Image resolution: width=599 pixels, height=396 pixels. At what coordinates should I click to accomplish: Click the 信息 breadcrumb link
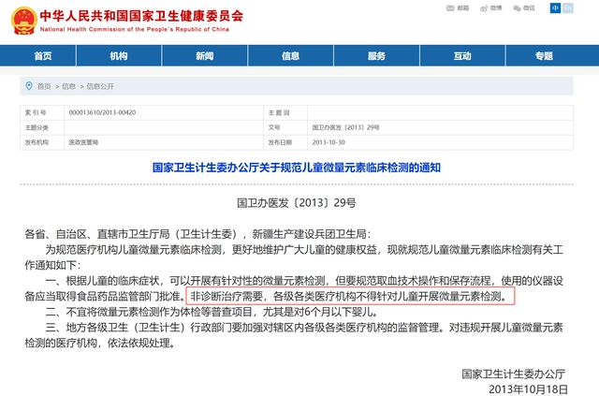click(x=68, y=85)
